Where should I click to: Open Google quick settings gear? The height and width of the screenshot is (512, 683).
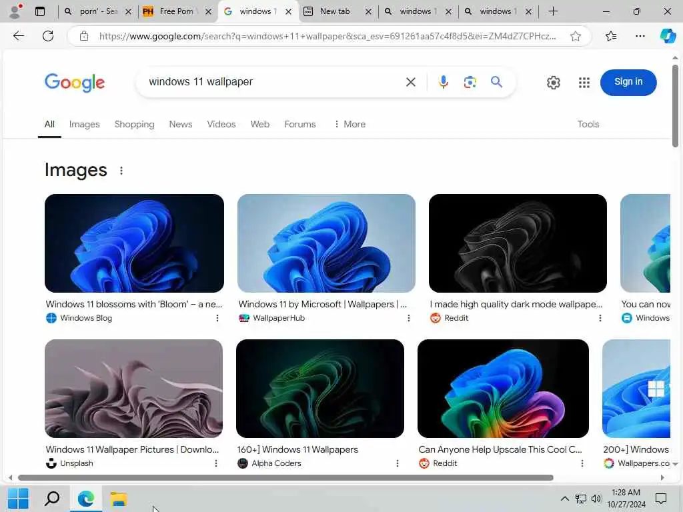[x=553, y=82]
